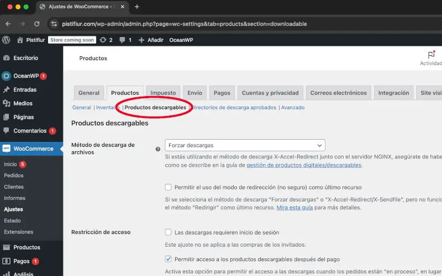The width and height of the screenshot is (442, 276).
Task: Select Productos descargables subsection
Action: click(x=155, y=108)
